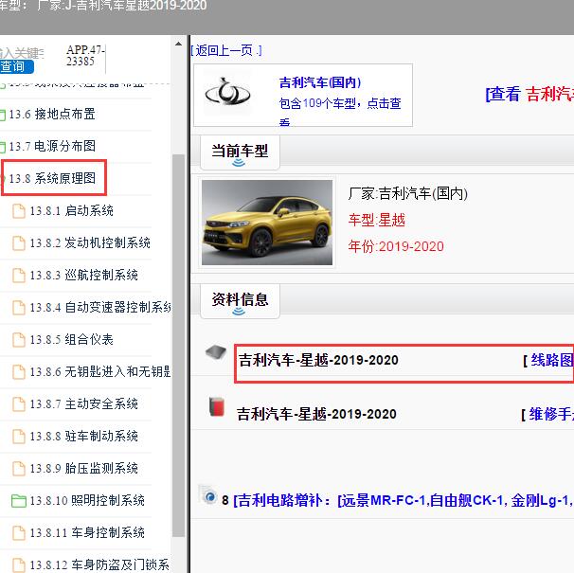This screenshot has height=573, width=574.
Task: Open the 13.6 接地点布置 tree item
Action: 52,115
